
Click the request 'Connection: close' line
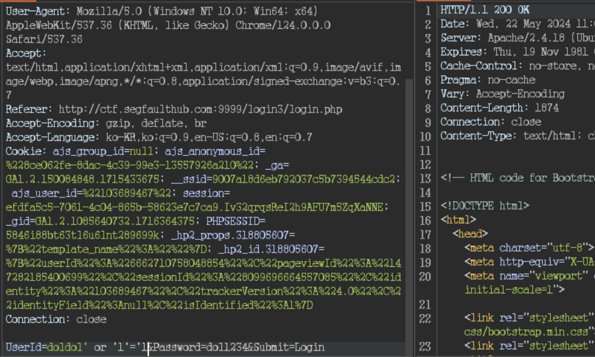pos(56,319)
